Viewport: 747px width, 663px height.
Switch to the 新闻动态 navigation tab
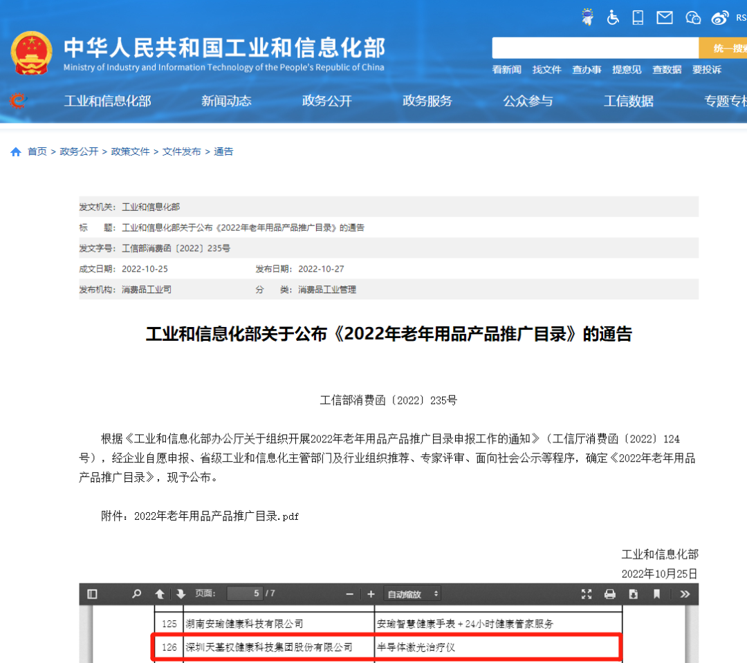pos(226,100)
